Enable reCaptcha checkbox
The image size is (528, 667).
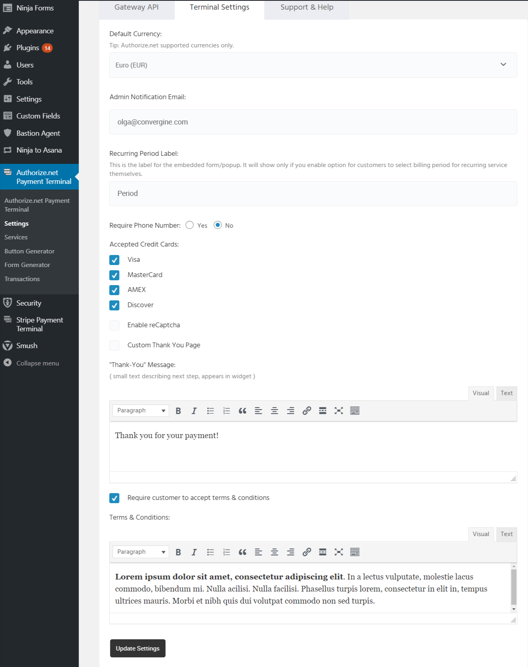point(114,325)
